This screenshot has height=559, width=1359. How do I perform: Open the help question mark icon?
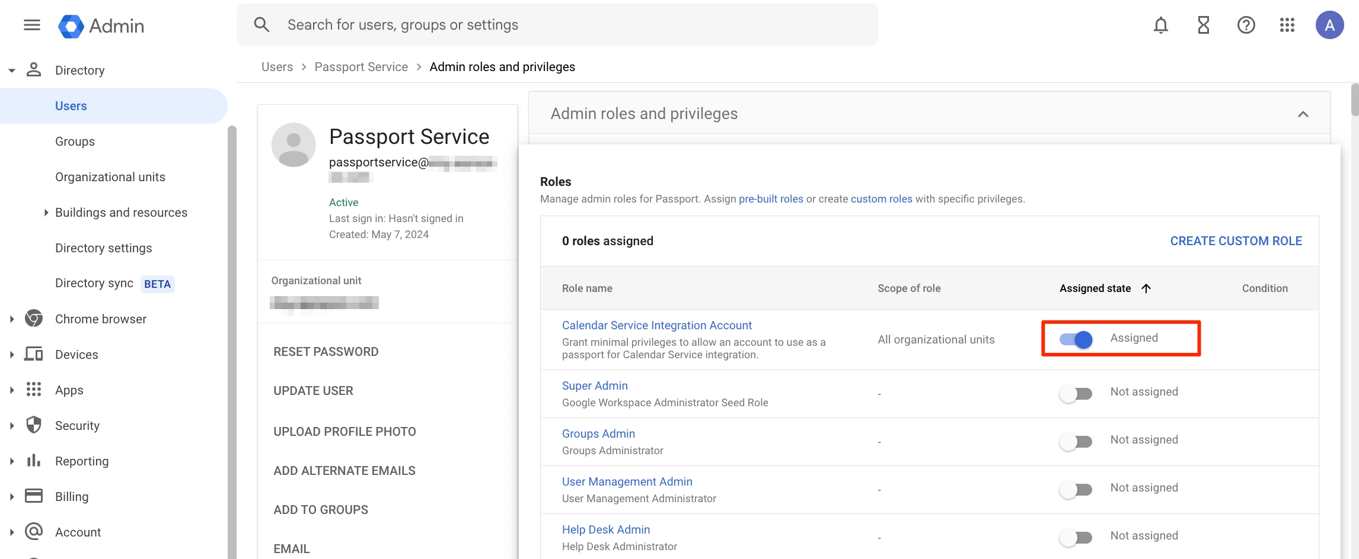coord(1246,25)
